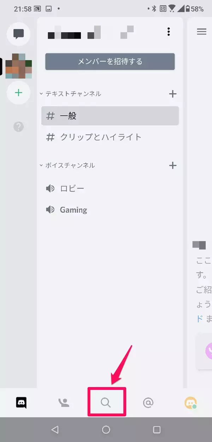The width and height of the screenshot is (212, 442).
Task: Open user profile avatar tab
Action: 191,402
